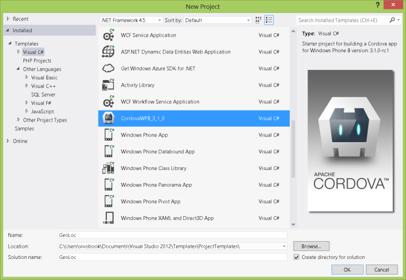Open the Location path dropdown arrow

pos(284,247)
